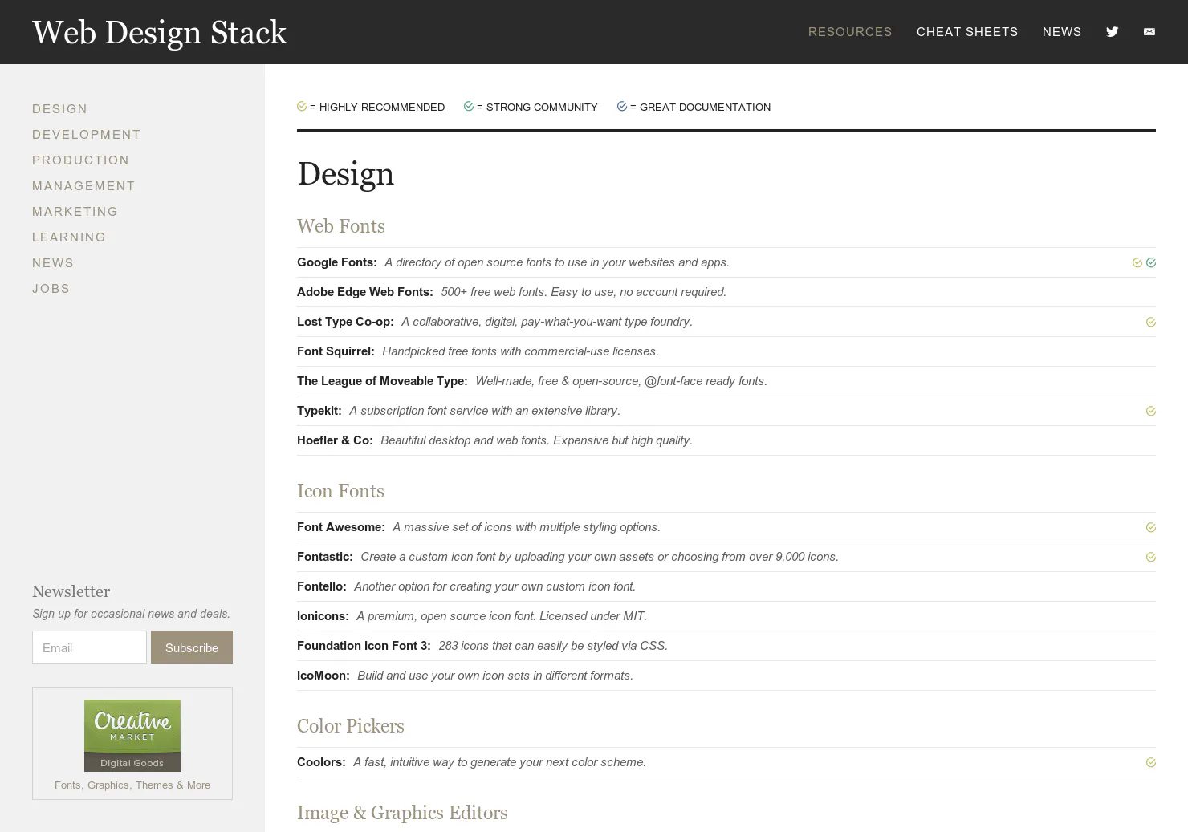Click Google Fonts strong community badge
This screenshot has height=832, width=1188.
pos(1151,262)
